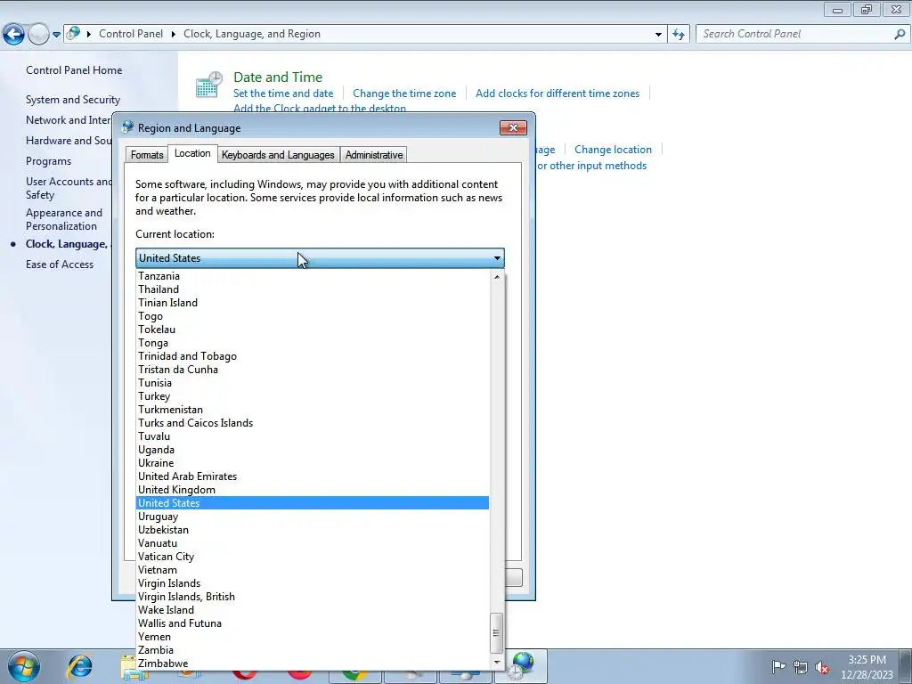Open Control Panel Home
Screen dimensions: 912x684
[74, 69]
